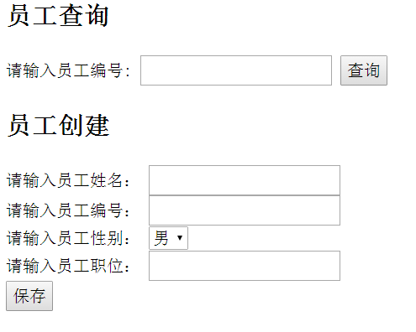
Task: Click the 员工姓名 text input
Action: pos(245,180)
